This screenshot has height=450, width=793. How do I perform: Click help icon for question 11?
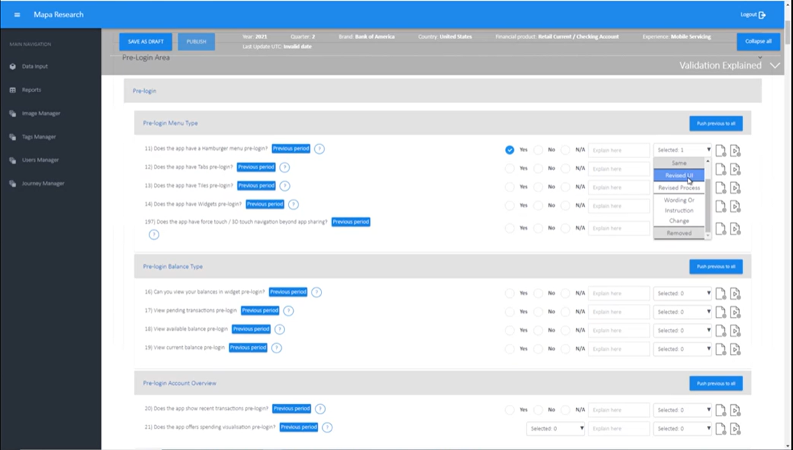319,149
